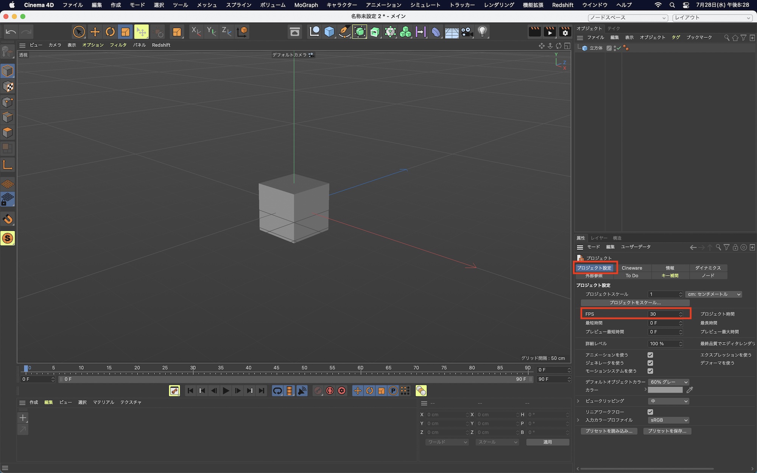Toggle the ジェネレータを使う checkbox
This screenshot has height=473, width=757.
coord(650,363)
